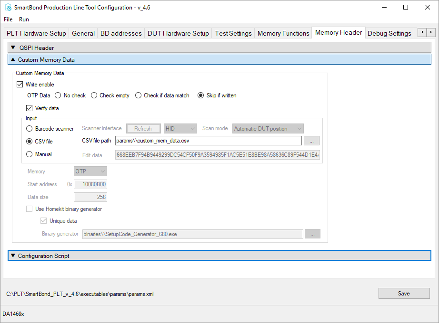439x323 pixels.
Task: Click the DA1469x status bar text
Action: 13,314
